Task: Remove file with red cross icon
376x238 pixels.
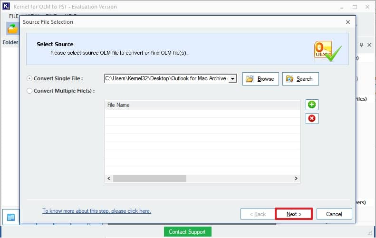Action: tap(312, 118)
